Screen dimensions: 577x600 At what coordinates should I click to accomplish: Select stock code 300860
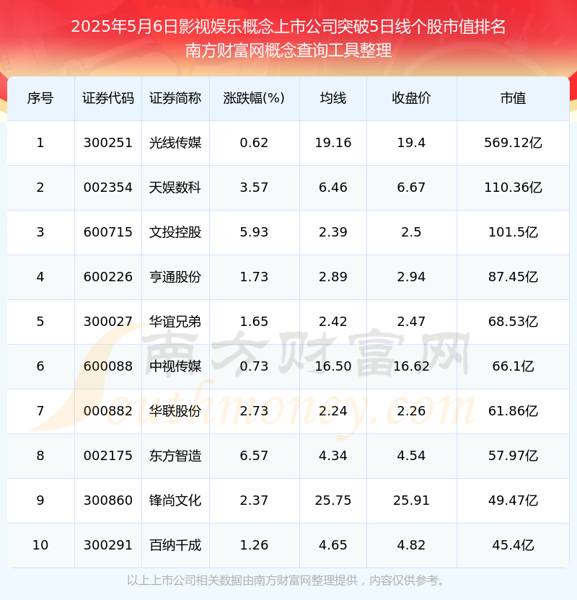coord(108,500)
